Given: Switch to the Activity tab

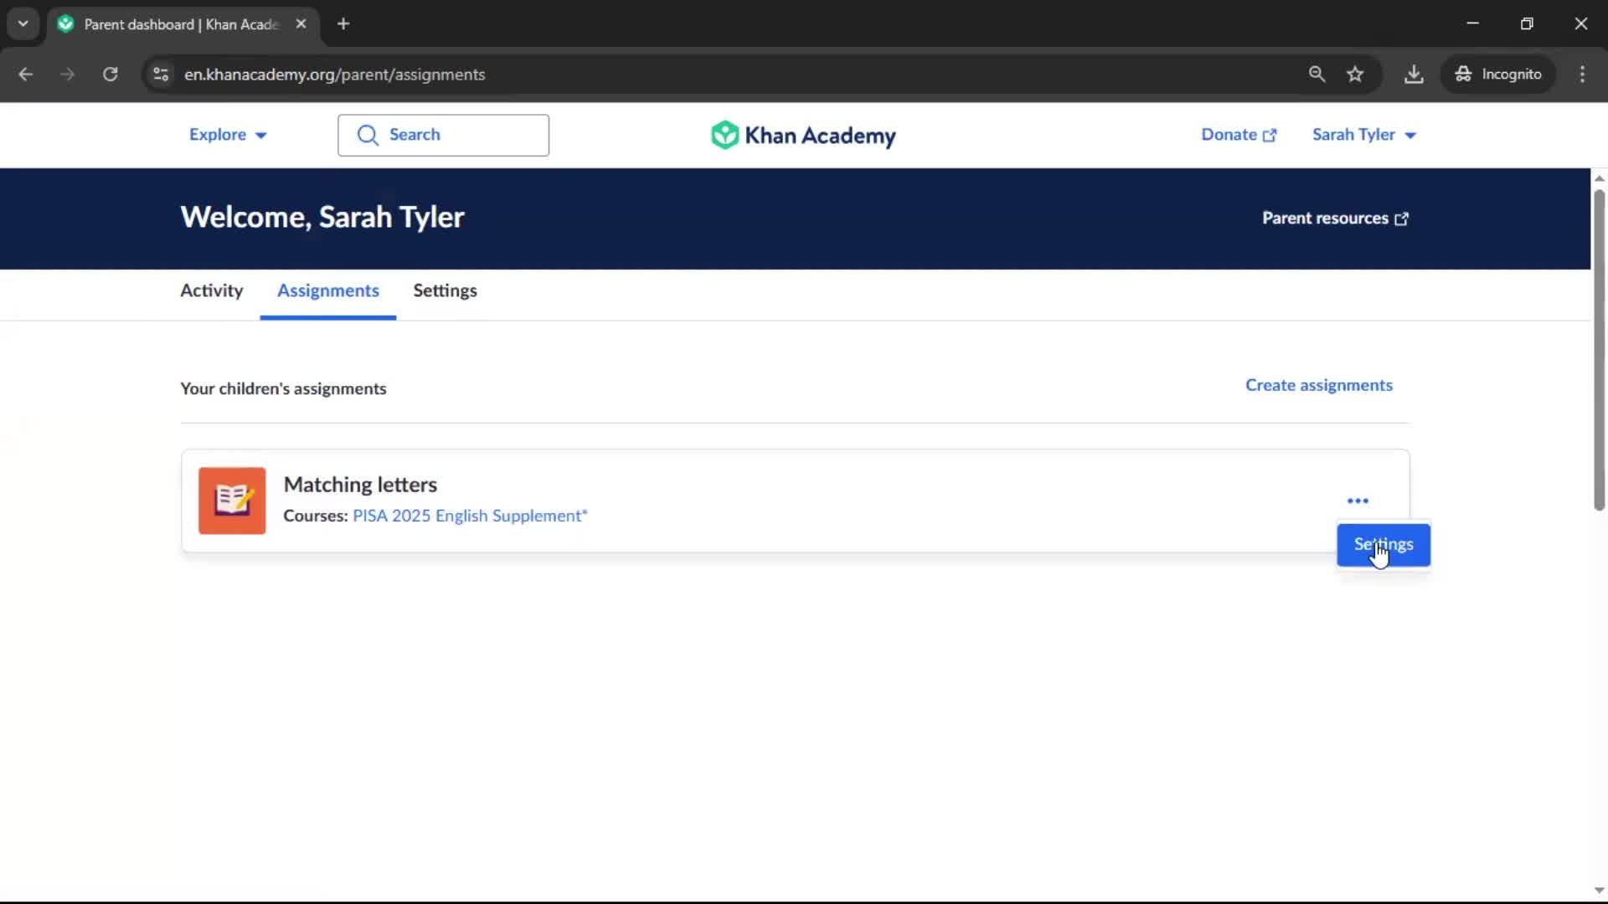Looking at the screenshot, I should pyautogui.click(x=212, y=290).
